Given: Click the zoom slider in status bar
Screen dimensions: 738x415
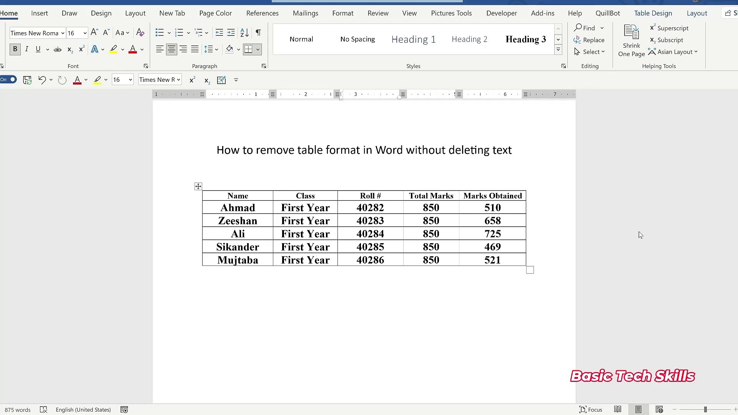Looking at the screenshot, I should (705, 410).
